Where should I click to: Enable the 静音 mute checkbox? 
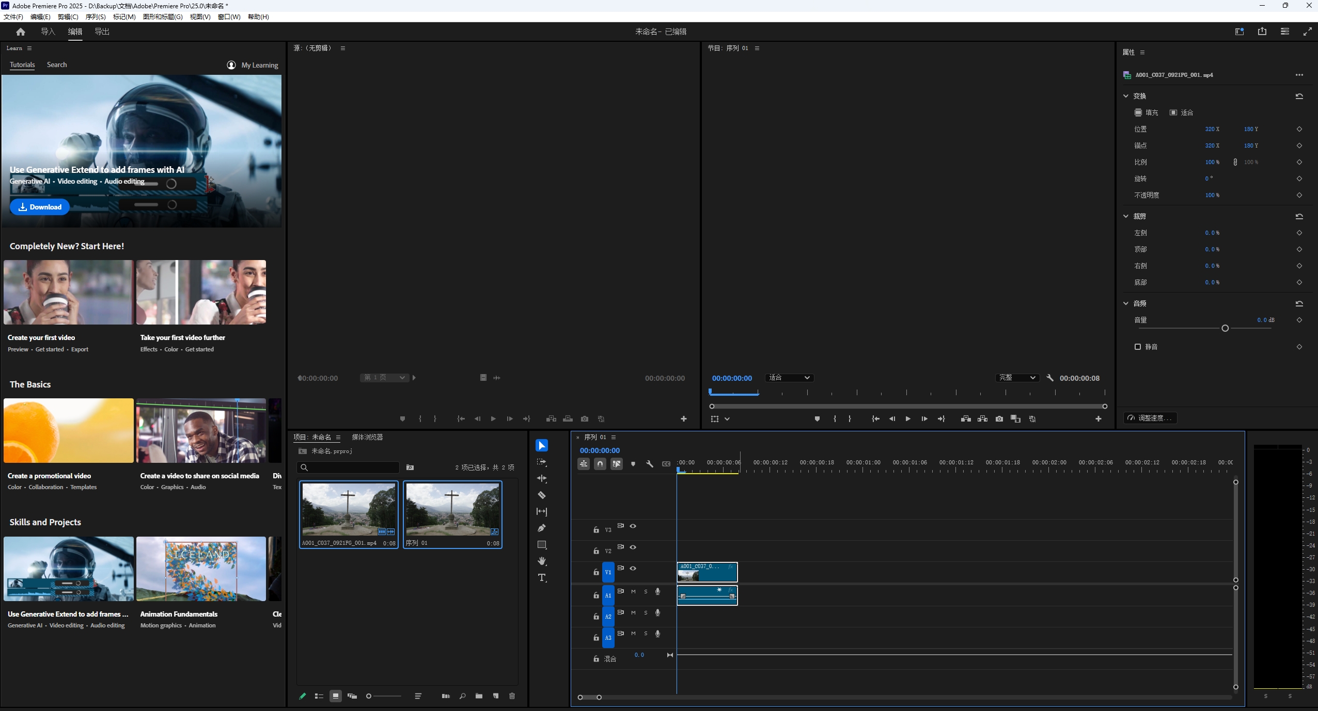coord(1137,347)
